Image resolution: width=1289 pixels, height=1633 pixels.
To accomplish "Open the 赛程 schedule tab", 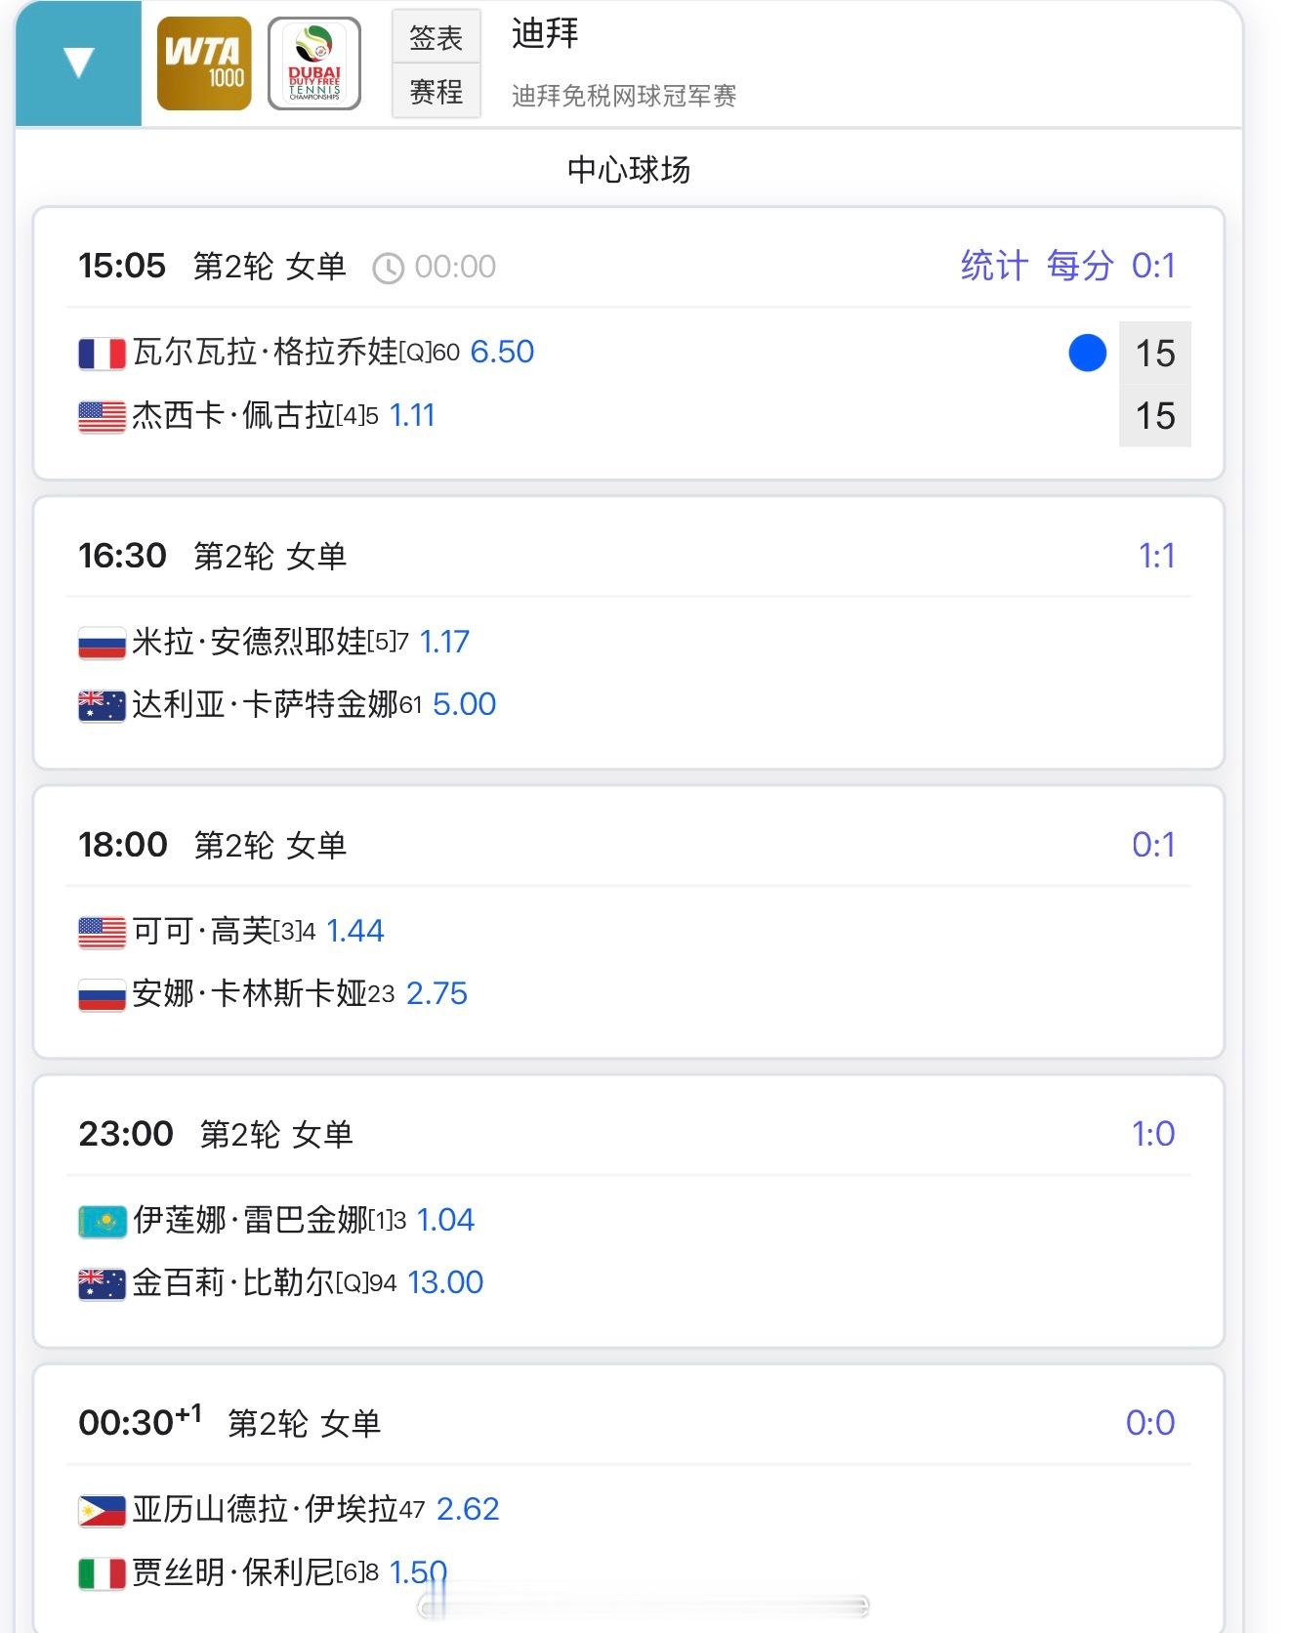I will point(436,92).
